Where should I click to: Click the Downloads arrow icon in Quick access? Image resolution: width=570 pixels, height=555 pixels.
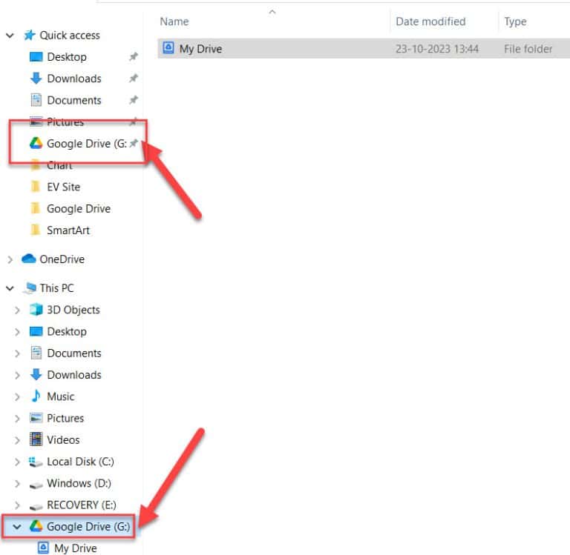pos(36,79)
